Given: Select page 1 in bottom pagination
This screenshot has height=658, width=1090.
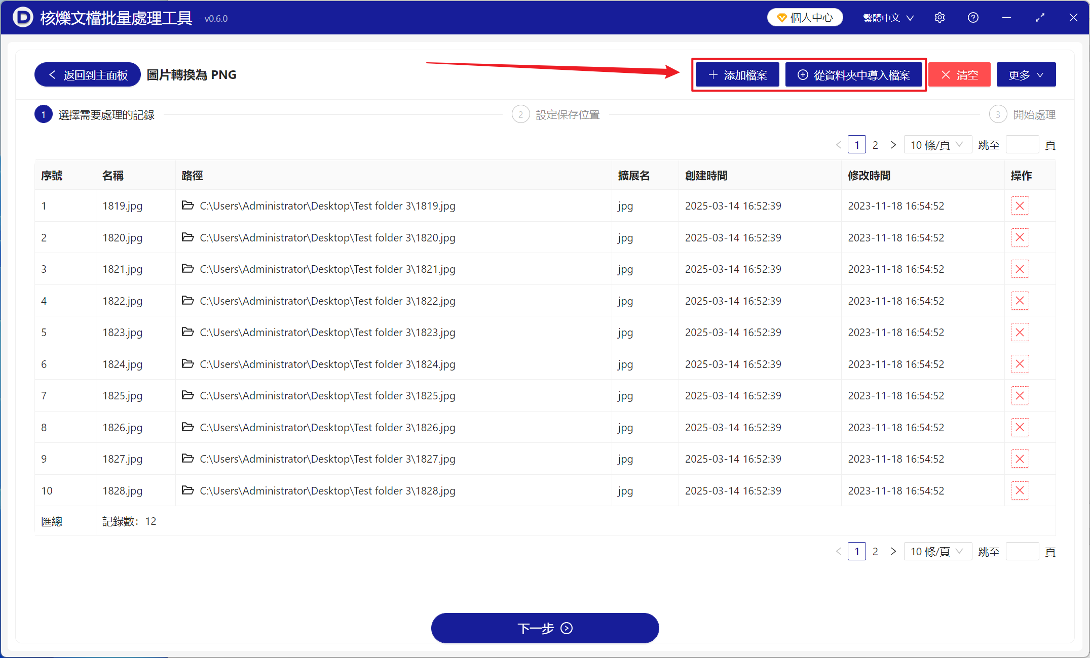Looking at the screenshot, I should click(857, 551).
